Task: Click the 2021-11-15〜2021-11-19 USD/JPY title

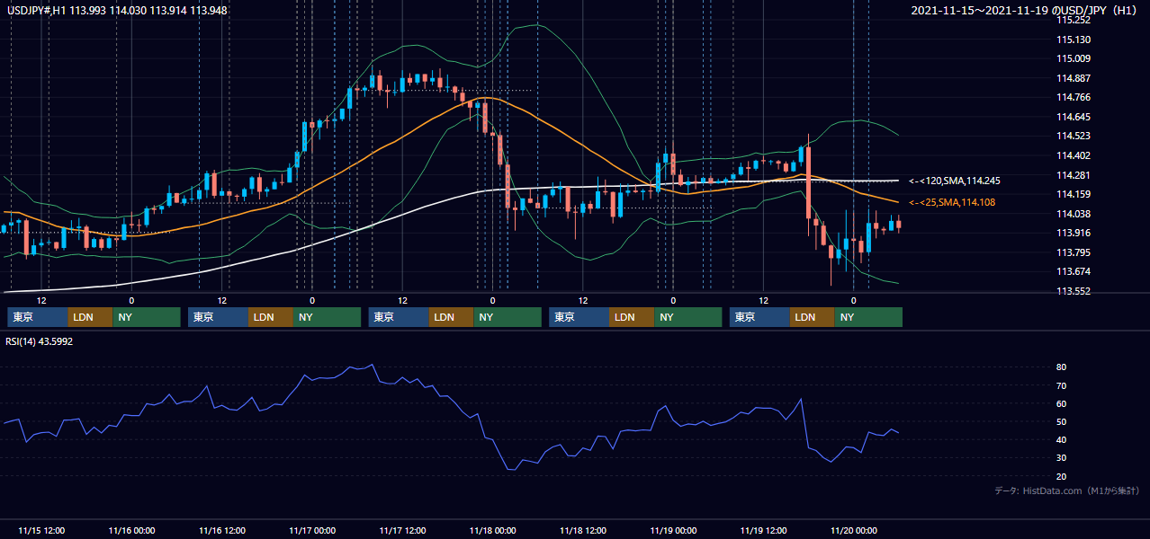Action: click(x=1026, y=10)
